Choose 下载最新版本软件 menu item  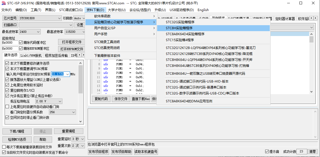tap(121, 56)
